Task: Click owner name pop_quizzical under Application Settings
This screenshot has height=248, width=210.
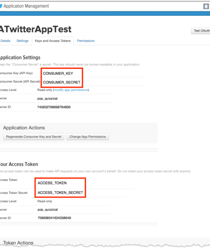Action: tap(47, 98)
